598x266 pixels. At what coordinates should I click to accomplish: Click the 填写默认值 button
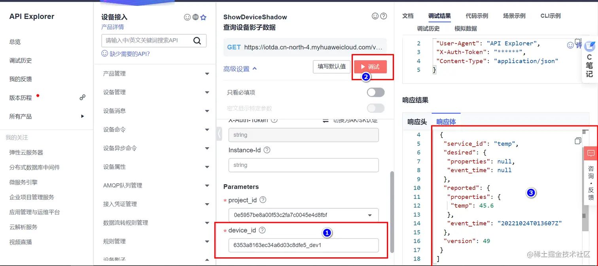[x=331, y=66]
